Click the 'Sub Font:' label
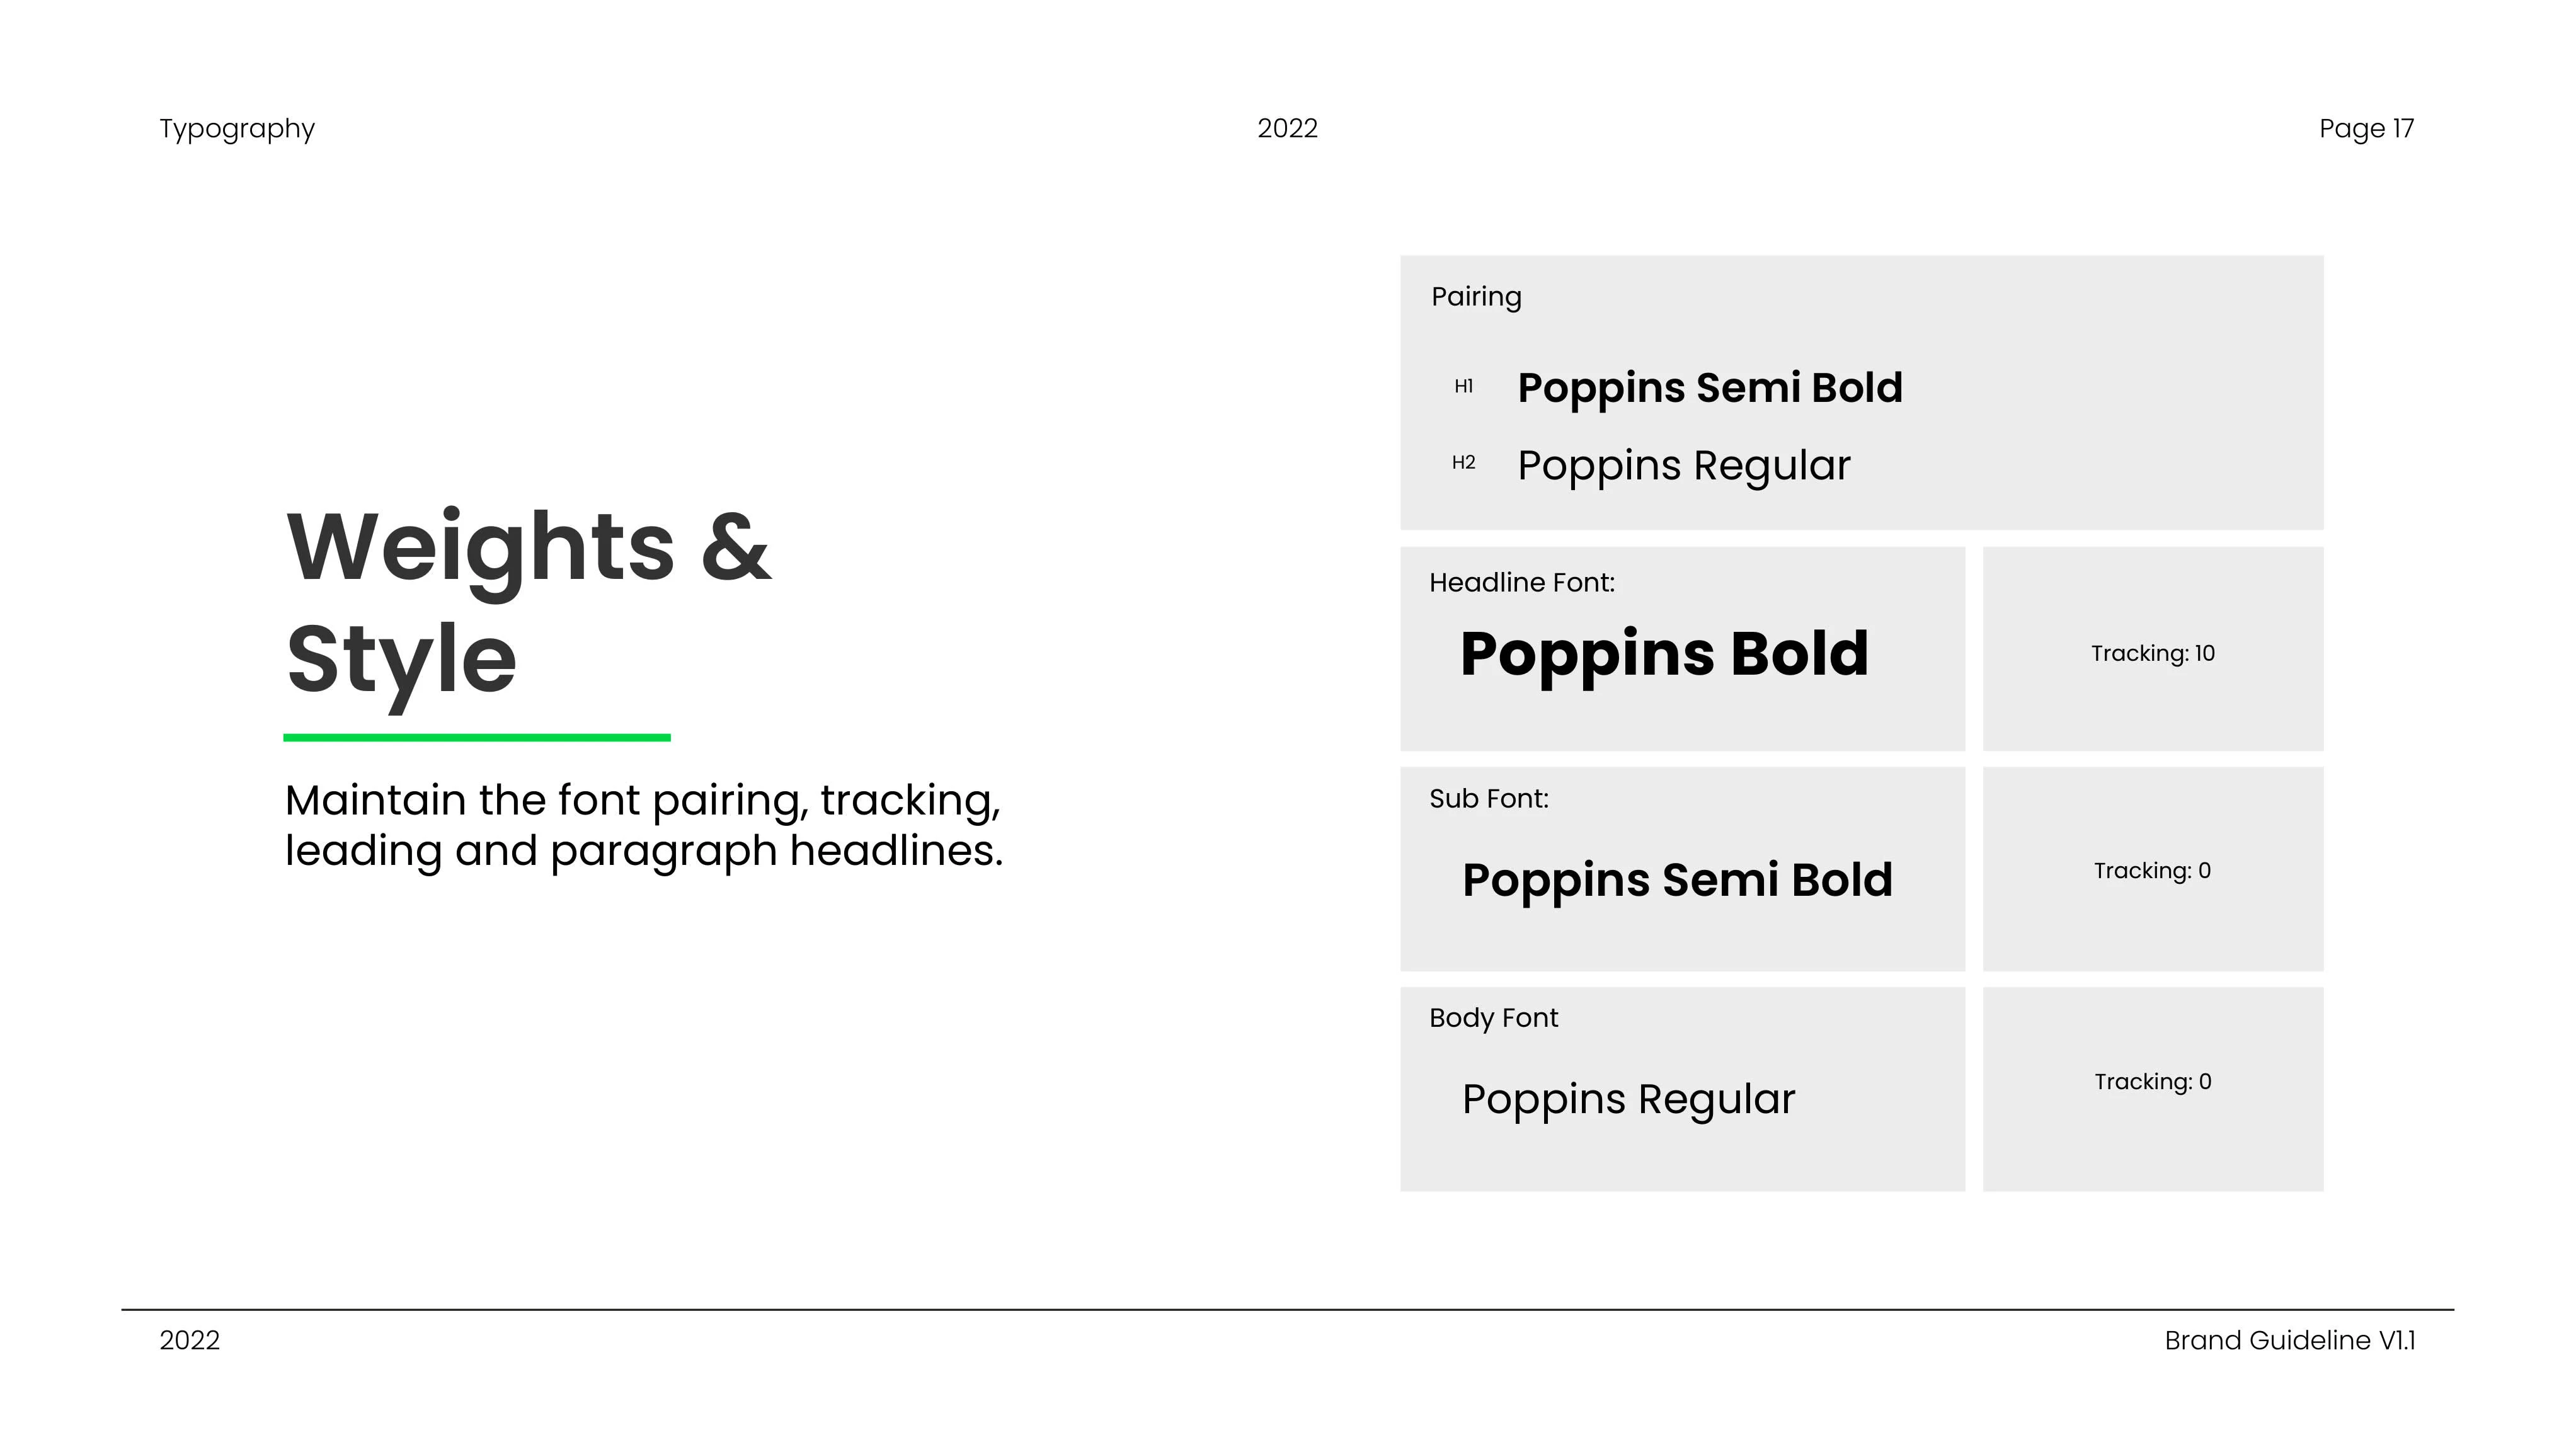Screen dimensions: 2576x1447 point(1489,799)
